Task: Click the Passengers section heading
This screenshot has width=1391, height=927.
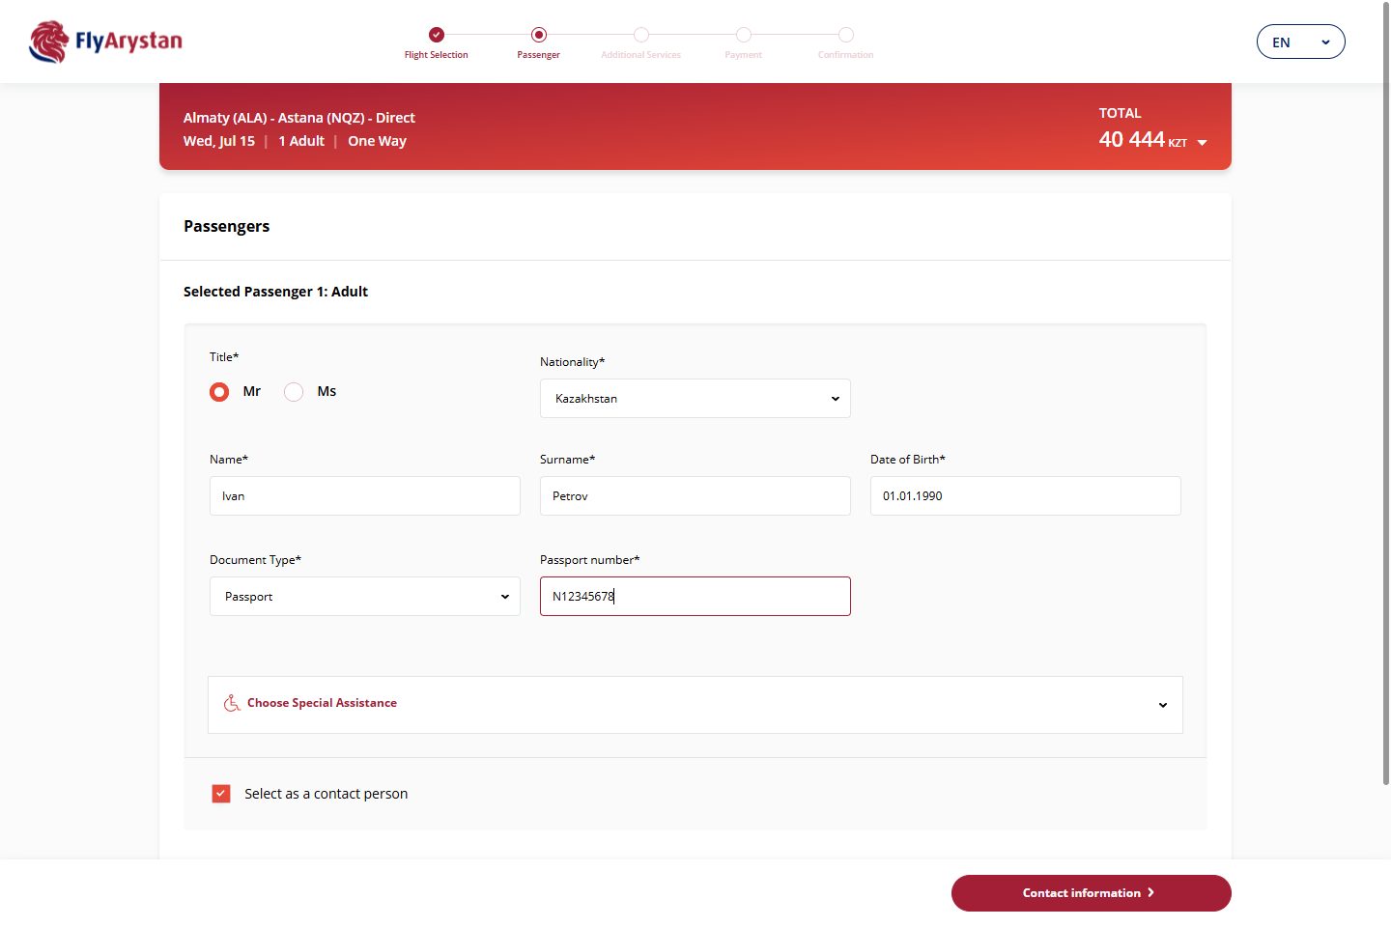Action: point(227,226)
